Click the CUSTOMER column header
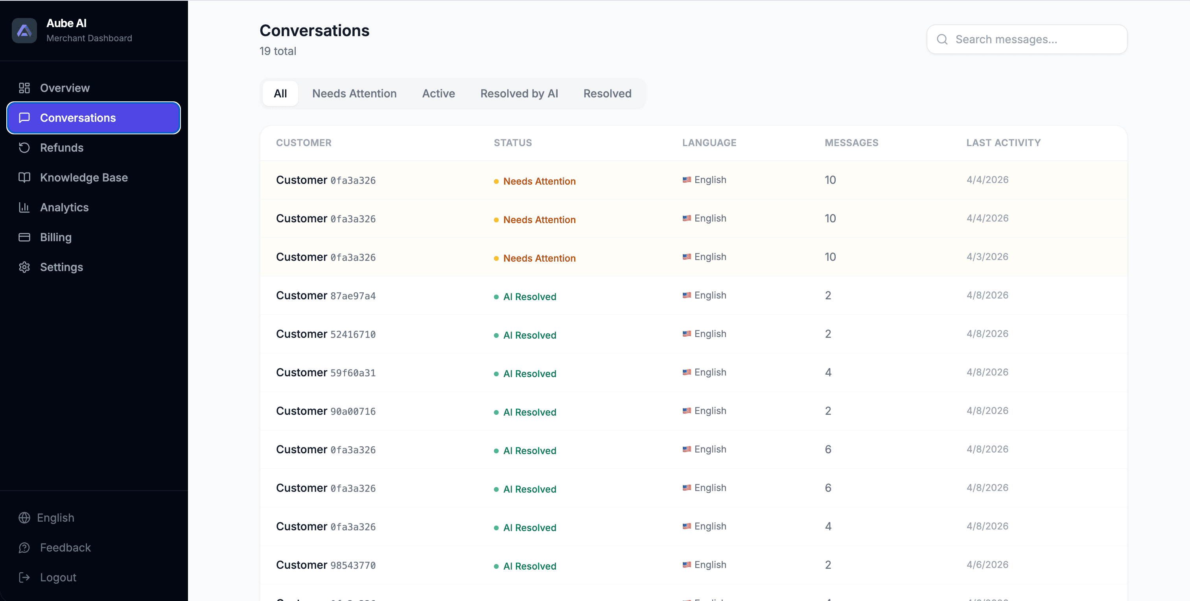The width and height of the screenshot is (1190, 601). coord(304,143)
